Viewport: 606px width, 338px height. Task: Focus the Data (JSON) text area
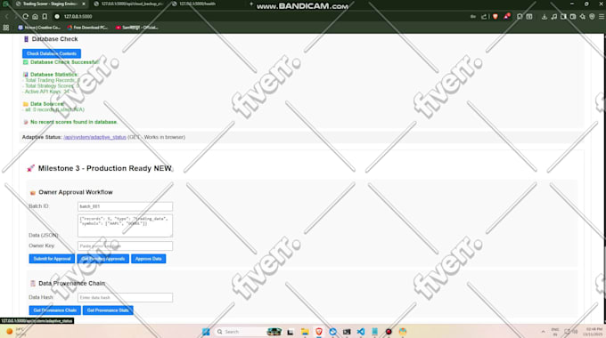point(125,225)
